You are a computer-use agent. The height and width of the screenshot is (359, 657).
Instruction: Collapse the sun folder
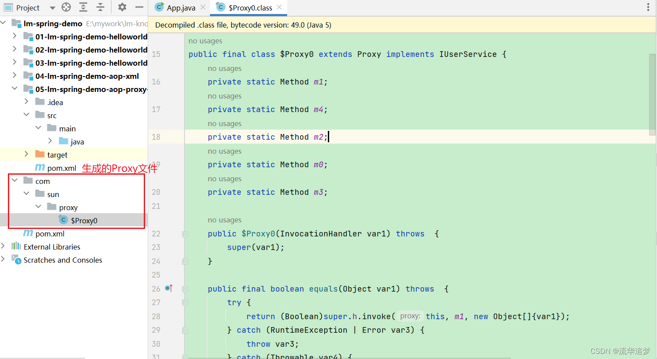point(26,193)
